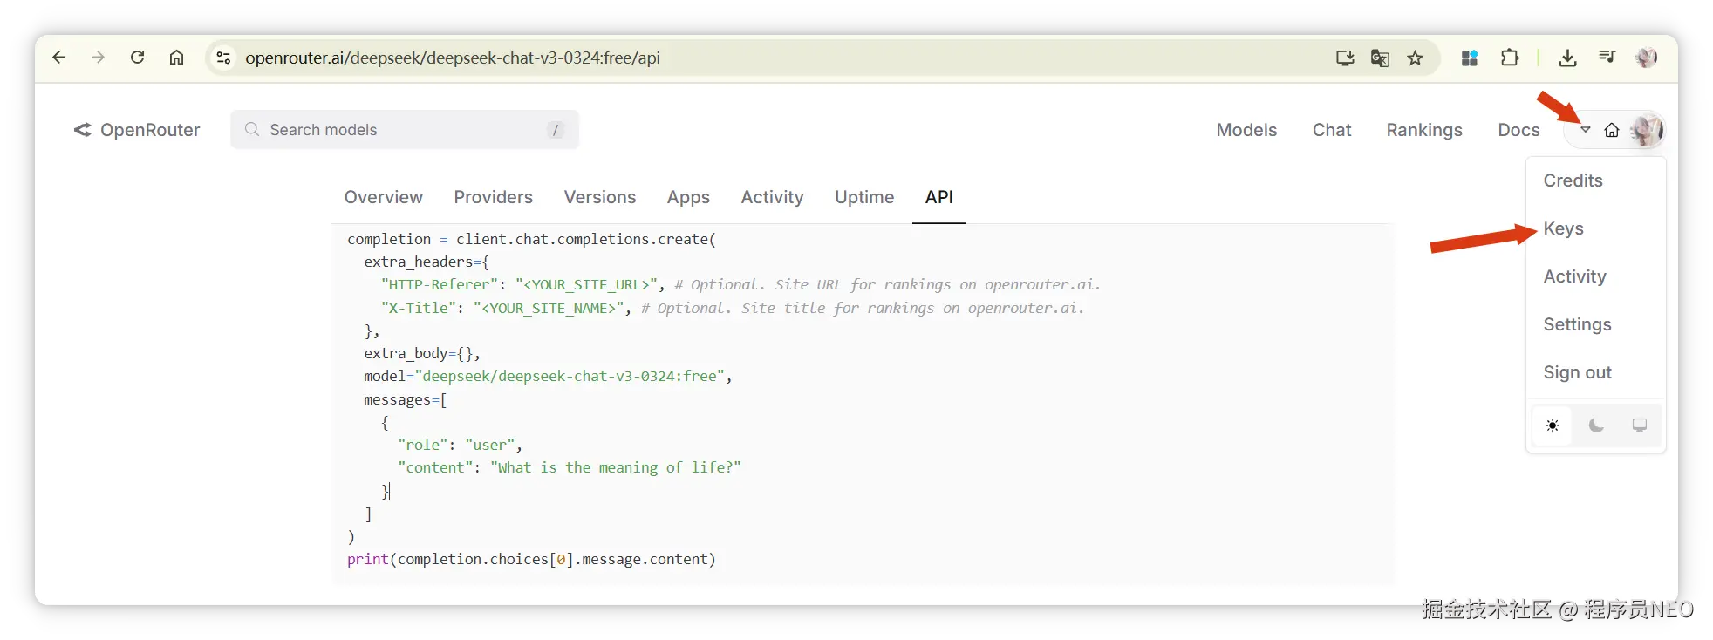Open Keys from the account menu
This screenshot has height=640, width=1713.
coord(1563,228)
